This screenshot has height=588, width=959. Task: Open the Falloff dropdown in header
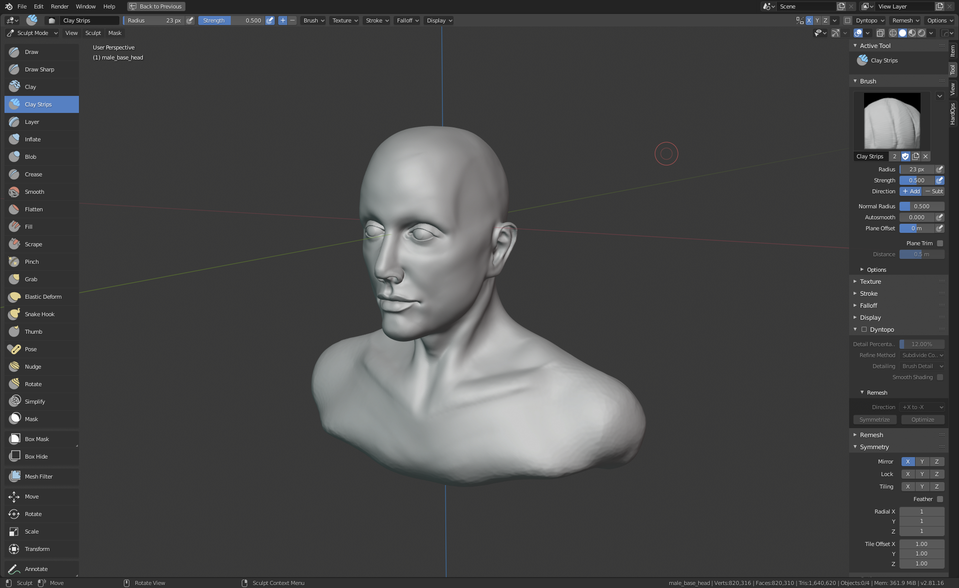click(x=408, y=20)
